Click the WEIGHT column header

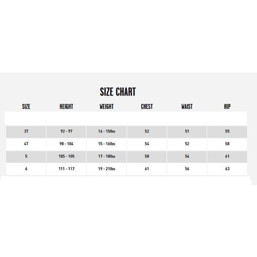(106, 107)
